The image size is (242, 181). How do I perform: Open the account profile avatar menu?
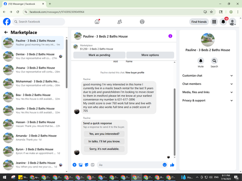pyautogui.click(x=232, y=22)
